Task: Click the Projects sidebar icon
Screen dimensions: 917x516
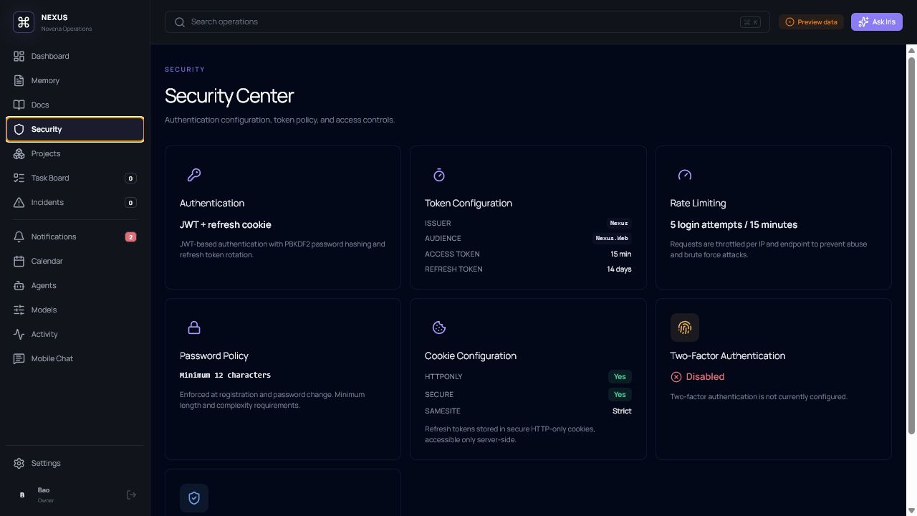Action: (19, 153)
